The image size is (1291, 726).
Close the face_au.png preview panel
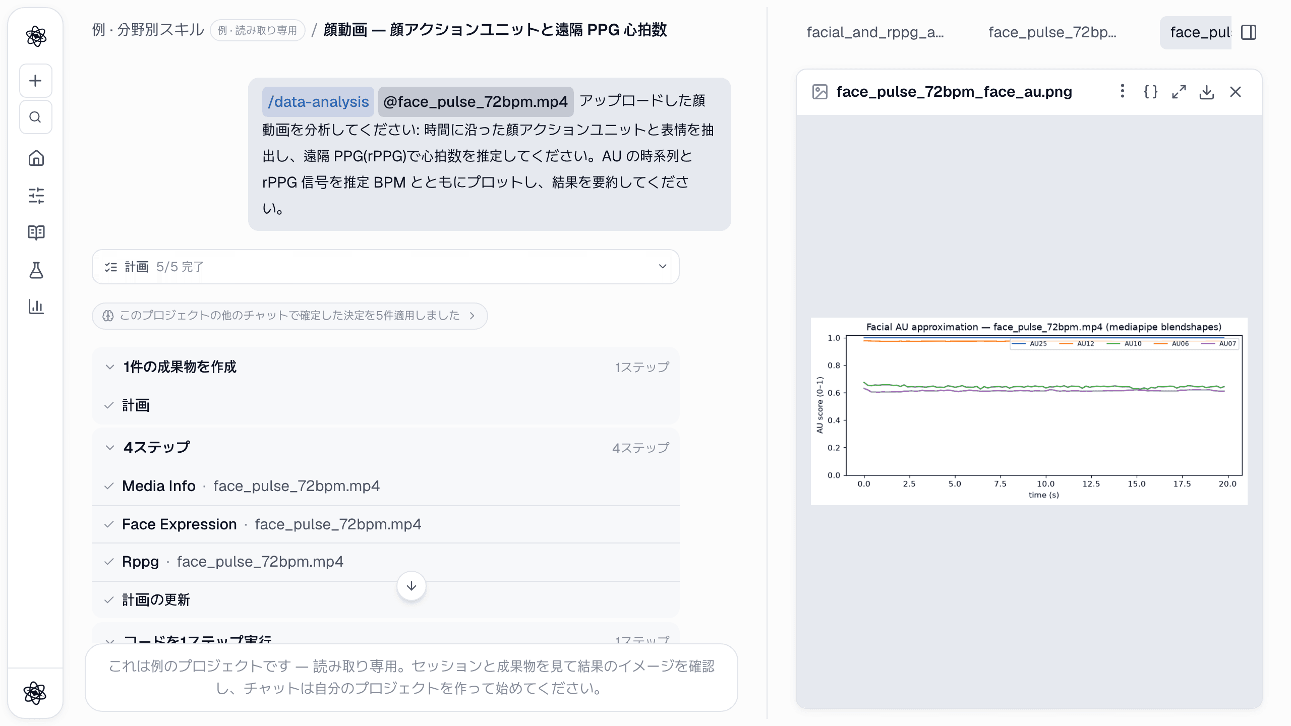coord(1235,92)
